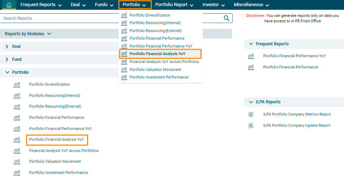This screenshot has height=179, width=344.
Task: Click Excel icon beside ILPA Portfolio Company Update Report
Action: click(x=251, y=126)
